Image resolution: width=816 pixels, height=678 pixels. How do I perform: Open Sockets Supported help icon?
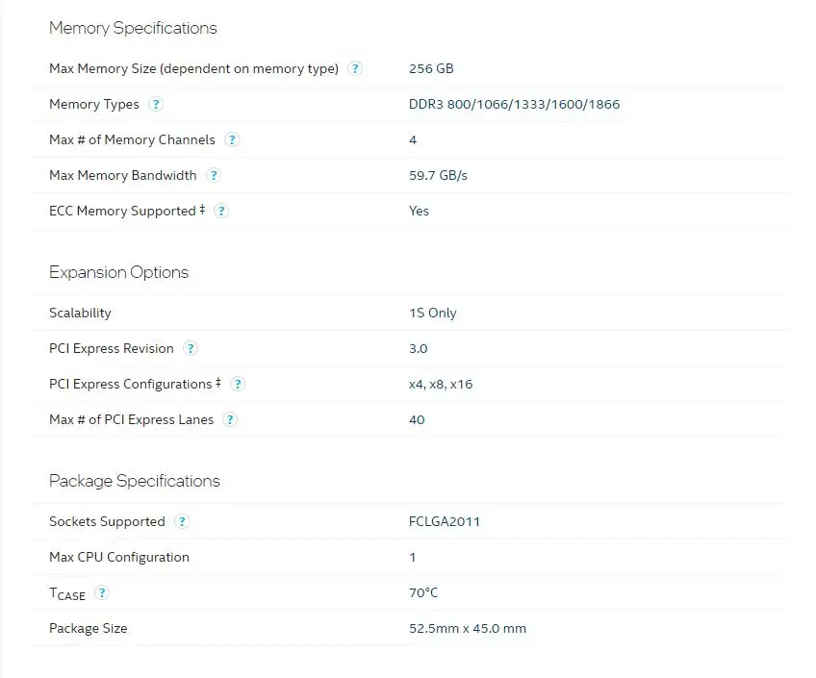[x=181, y=521]
